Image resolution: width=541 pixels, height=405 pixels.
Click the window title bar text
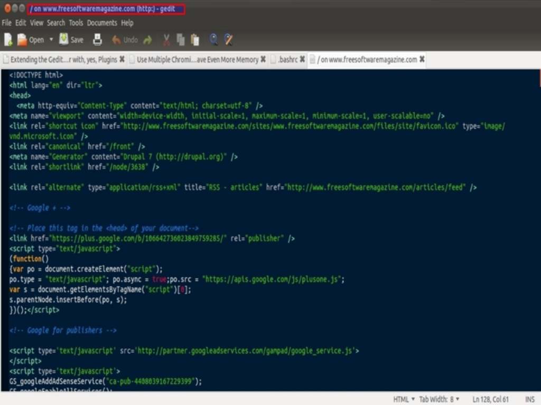click(102, 9)
